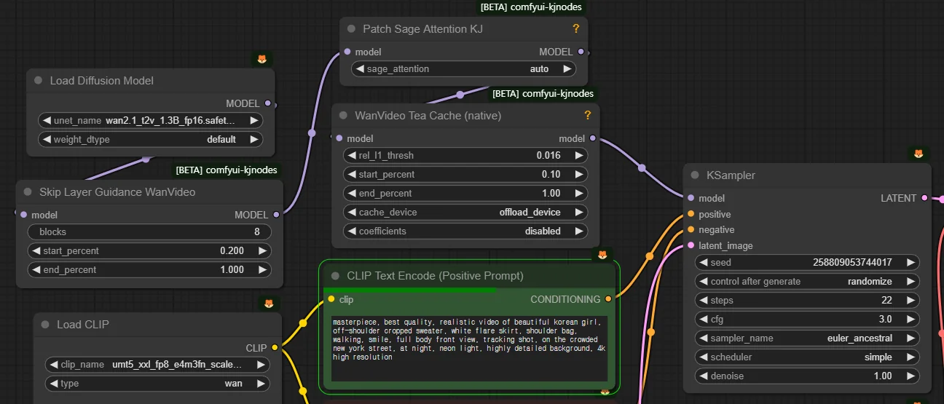Screen dimensions: 944x404
Task: Select next control after generate option arrow
Action: (910, 281)
